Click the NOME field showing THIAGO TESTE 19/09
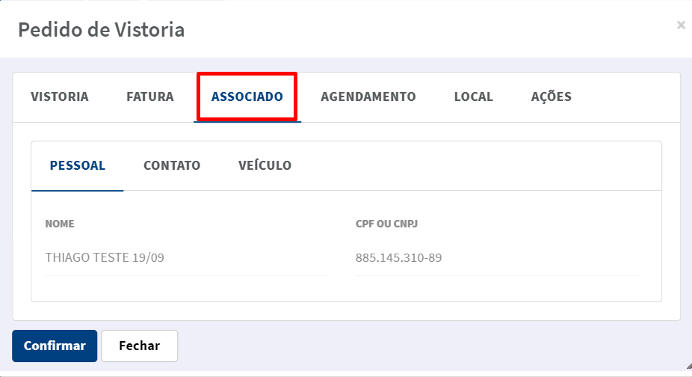 [187, 257]
